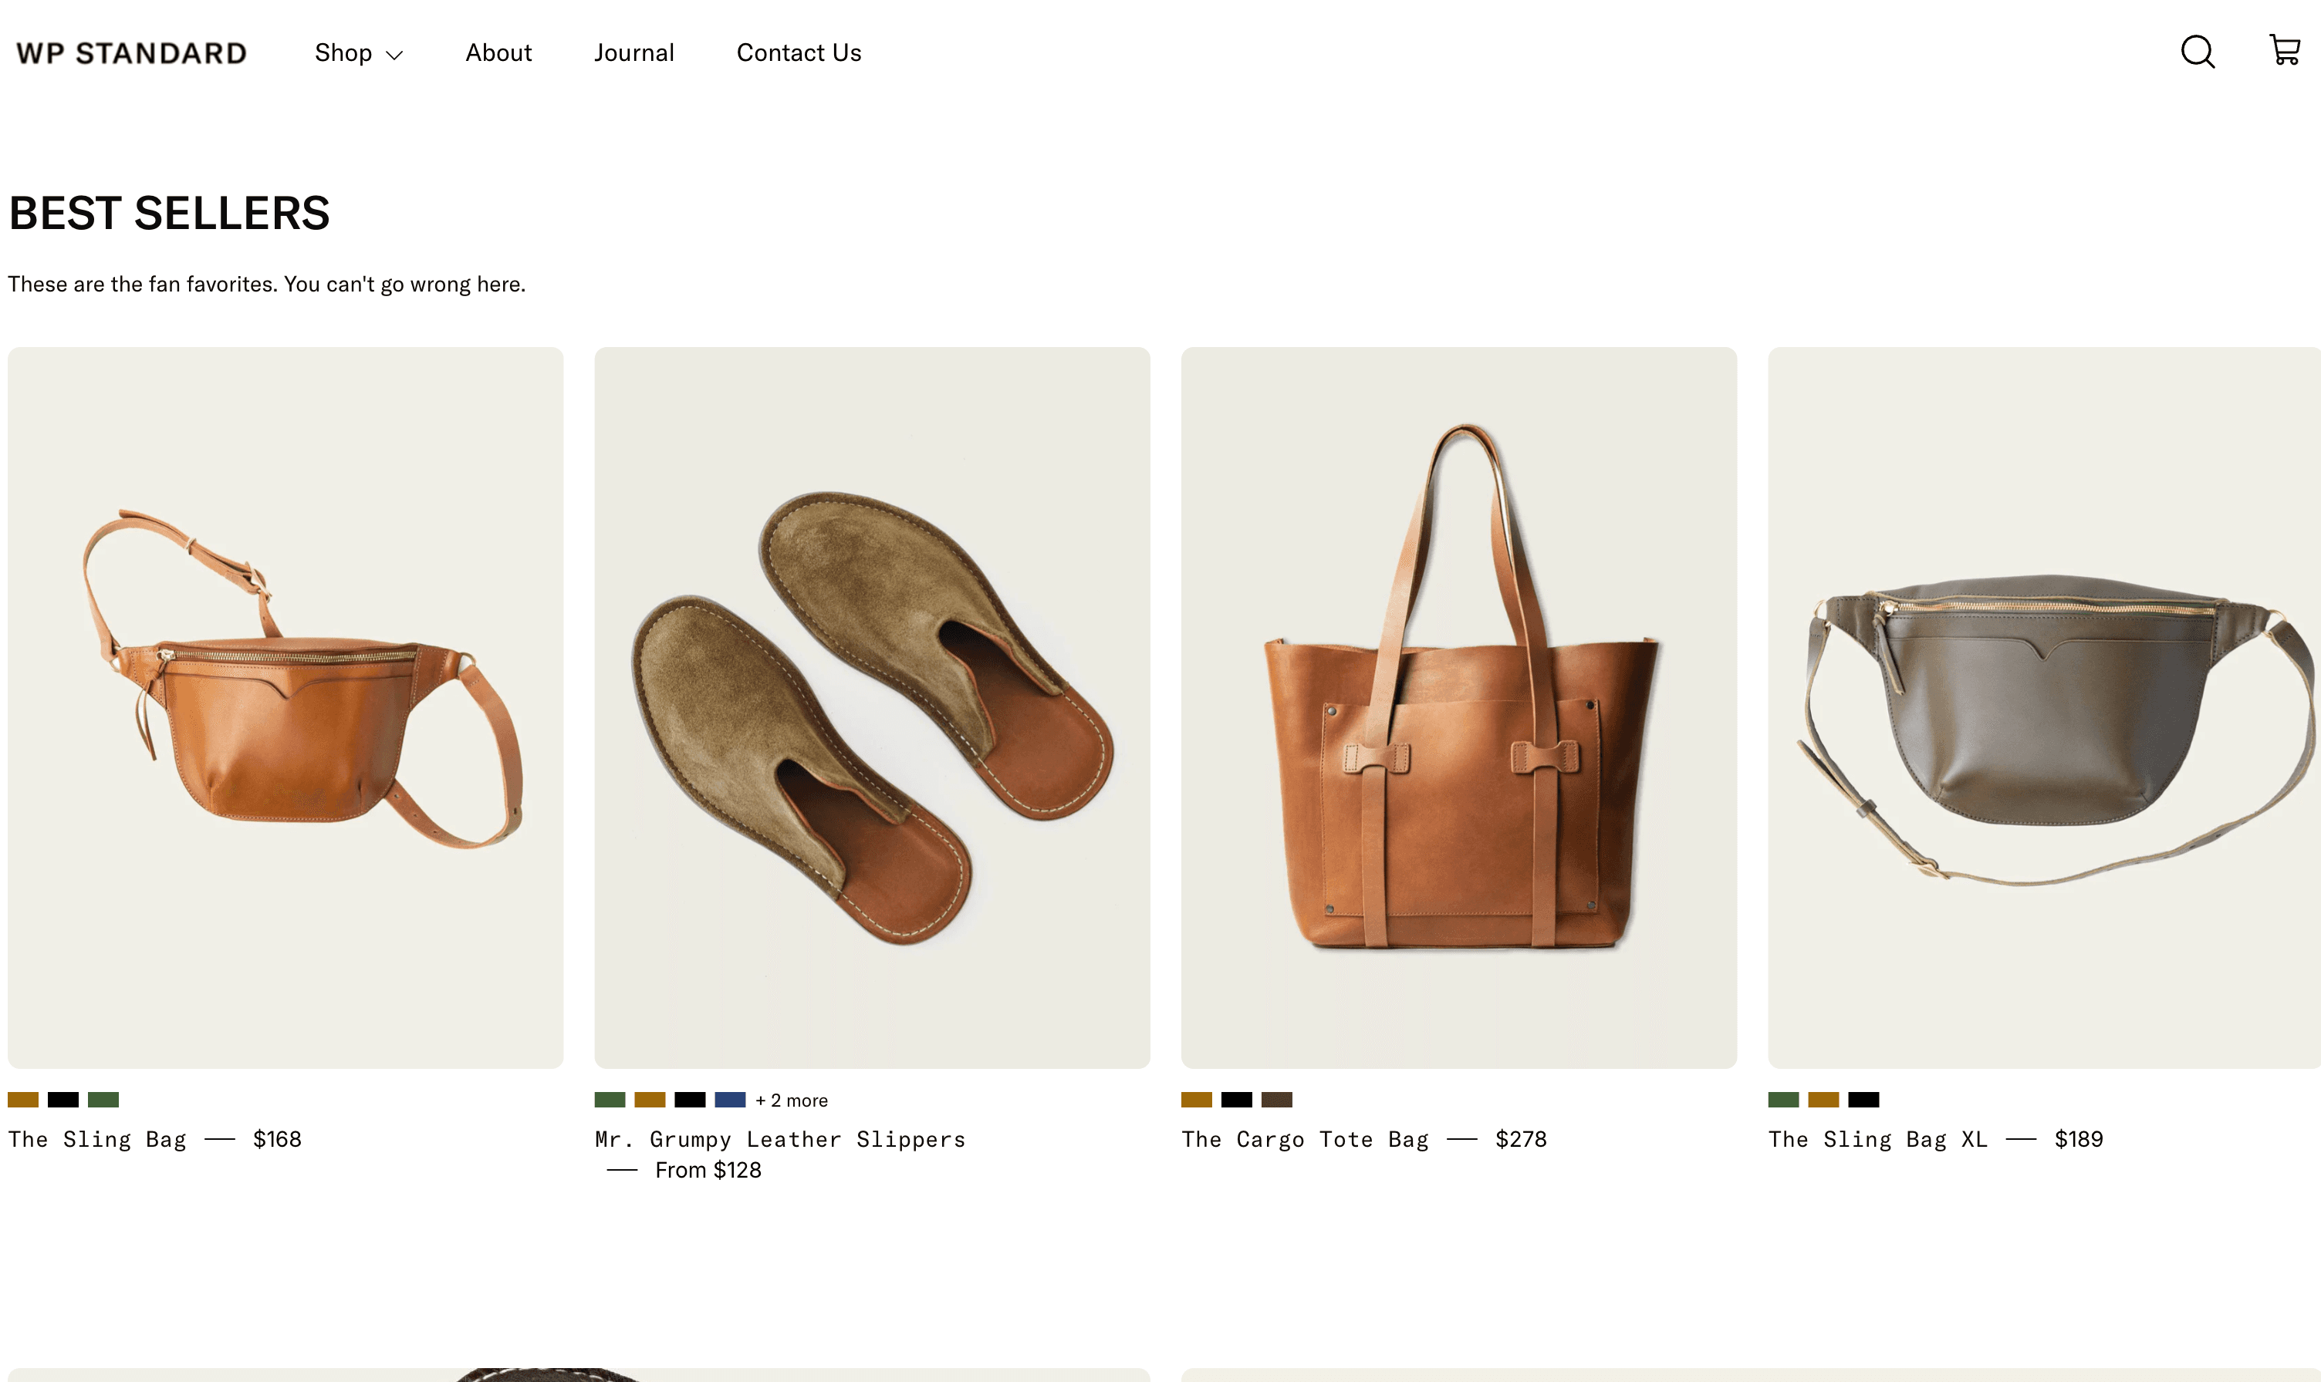Go to the About page
The image size is (2321, 1382).
tap(498, 53)
